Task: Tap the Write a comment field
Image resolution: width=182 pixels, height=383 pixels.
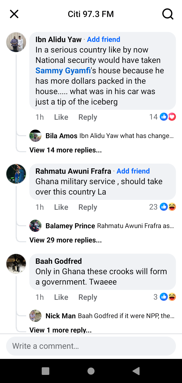Action: pyautogui.click(x=91, y=346)
